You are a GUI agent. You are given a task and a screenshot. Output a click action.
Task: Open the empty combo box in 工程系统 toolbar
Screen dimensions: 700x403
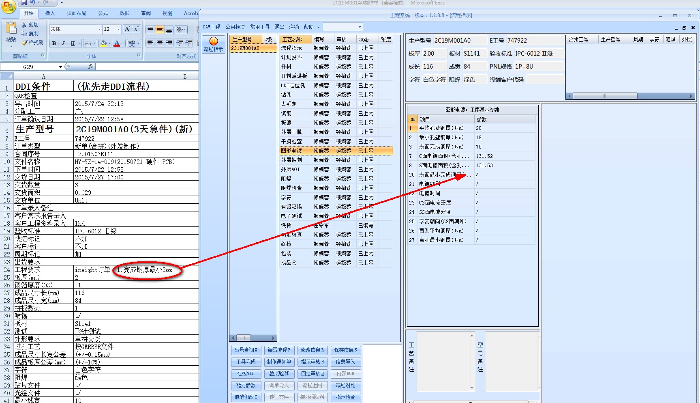point(343,27)
